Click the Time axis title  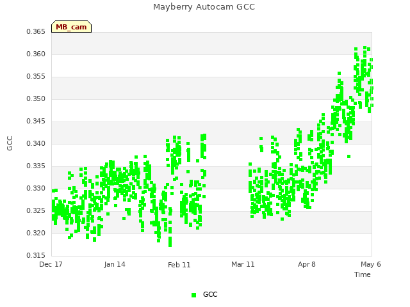(x=363, y=274)
